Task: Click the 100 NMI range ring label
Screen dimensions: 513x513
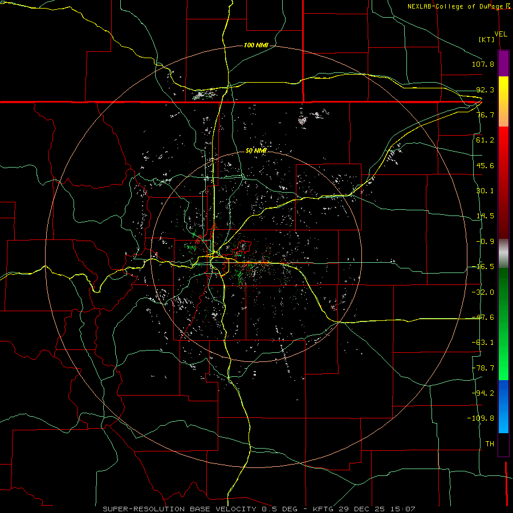Action: [256, 45]
